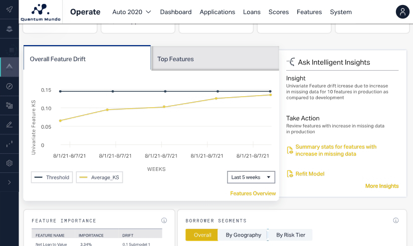The image size is (413, 246).
Task: Open the Auto 2020 model dropdown
Action: (x=131, y=12)
